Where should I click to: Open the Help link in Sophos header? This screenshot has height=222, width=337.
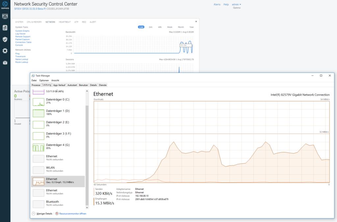point(226,5)
